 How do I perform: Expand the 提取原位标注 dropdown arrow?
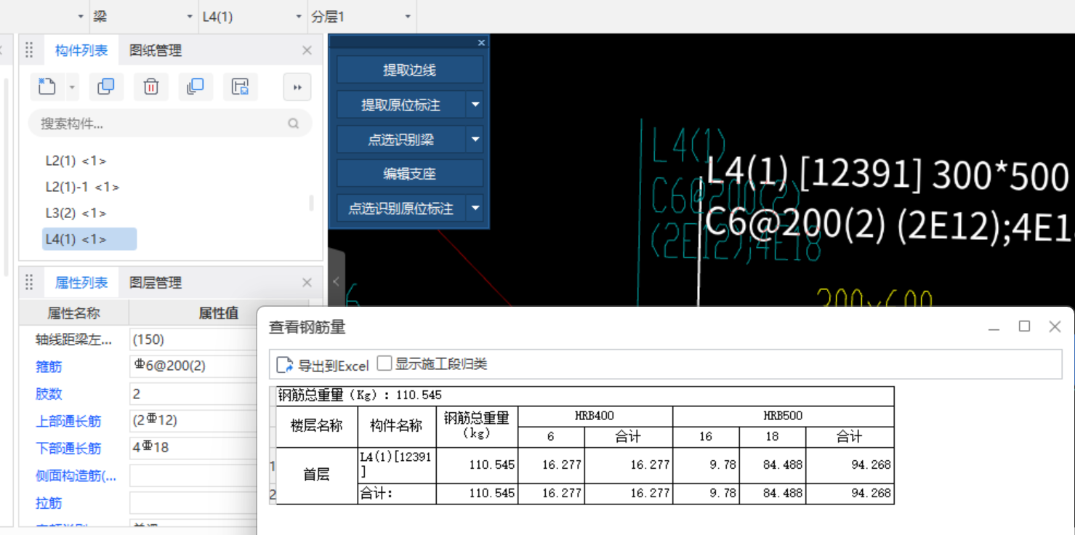(475, 105)
